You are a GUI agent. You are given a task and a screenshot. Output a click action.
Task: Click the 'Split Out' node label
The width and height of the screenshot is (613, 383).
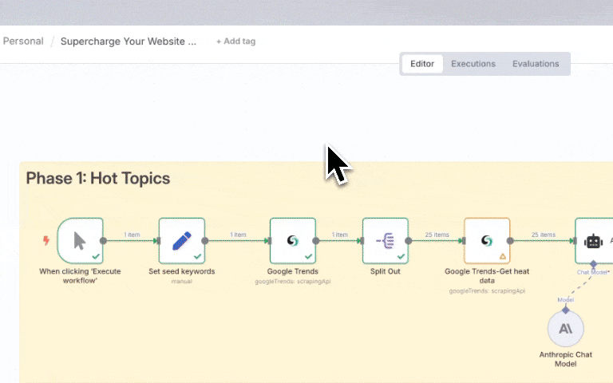[x=386, y=271]
